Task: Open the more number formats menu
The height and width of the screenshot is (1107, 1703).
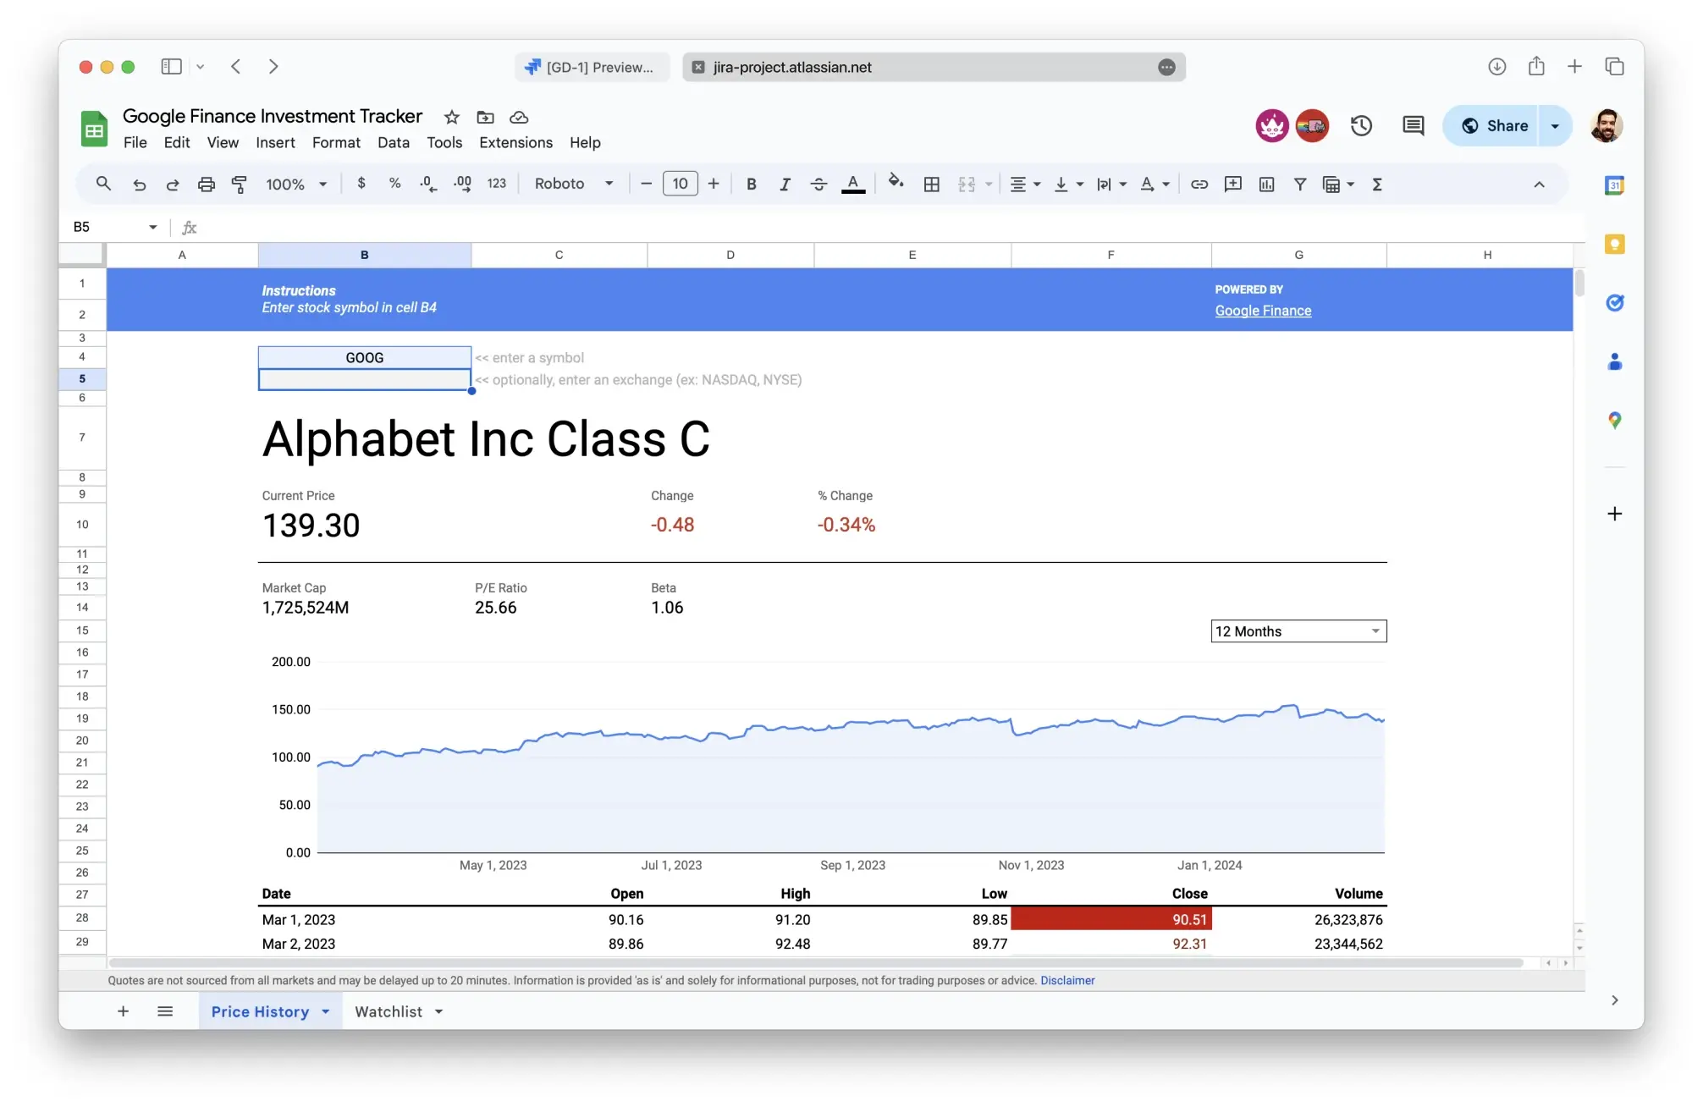Action: click(497, 184)
